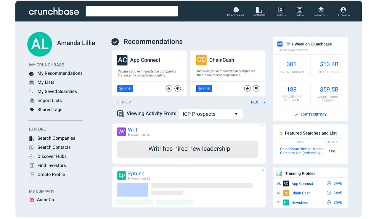Click the App Connect AC logo
This screenshot has width=379, height=219.
tap(122, 60)
